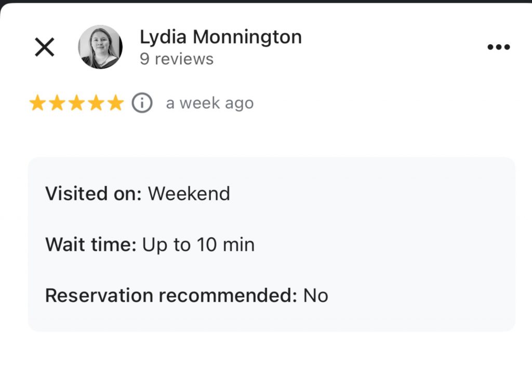Select the "No" reservation value
The width and height of the screenshot is (532, 376).
pyautogui.click(x=316, y=296)
